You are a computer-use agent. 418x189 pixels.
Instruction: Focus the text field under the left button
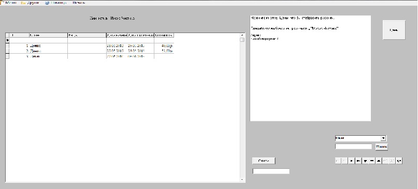(x=271, y=171)
